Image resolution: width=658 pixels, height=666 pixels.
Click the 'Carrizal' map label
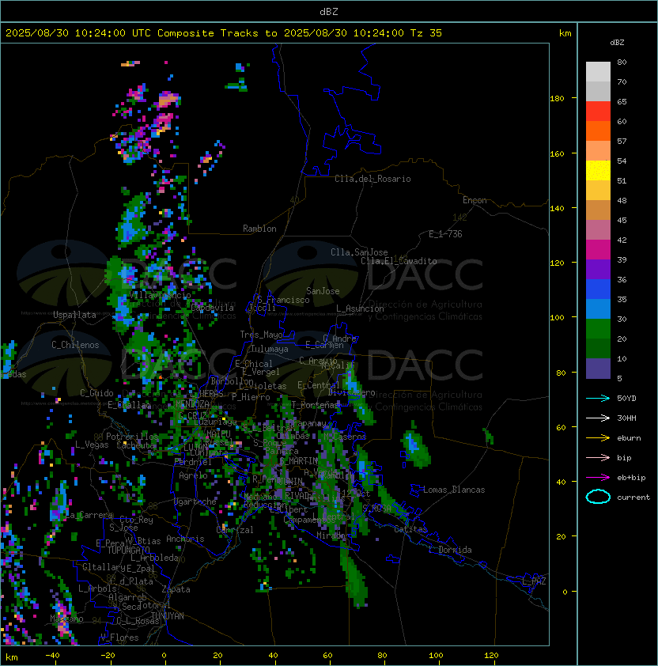pos(235,530)
